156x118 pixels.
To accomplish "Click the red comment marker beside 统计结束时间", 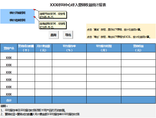I will pos(34,17).
